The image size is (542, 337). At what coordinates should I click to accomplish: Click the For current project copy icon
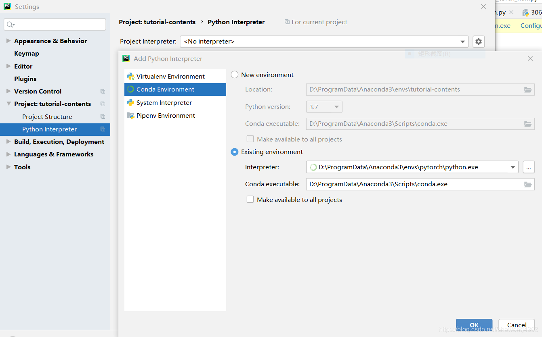[x=287, y=22]
